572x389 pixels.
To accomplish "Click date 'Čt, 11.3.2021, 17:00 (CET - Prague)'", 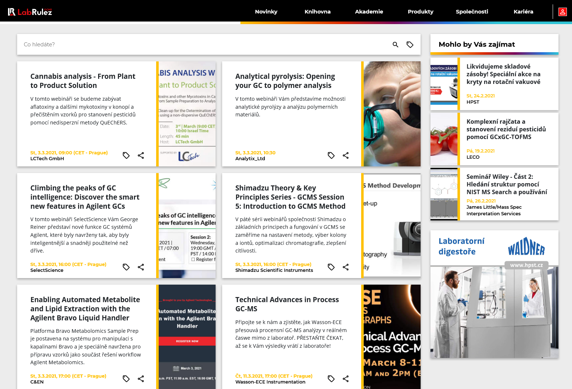I will (274, 376).
